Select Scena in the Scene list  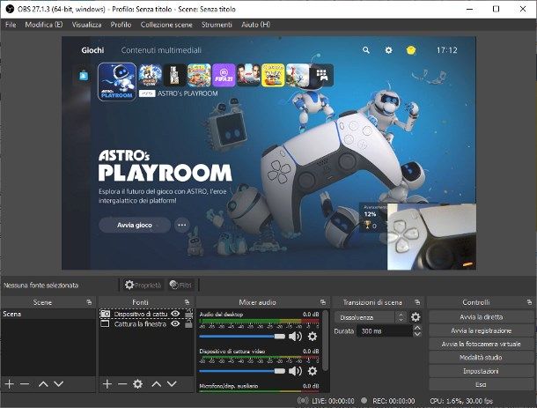click(48, 314)
